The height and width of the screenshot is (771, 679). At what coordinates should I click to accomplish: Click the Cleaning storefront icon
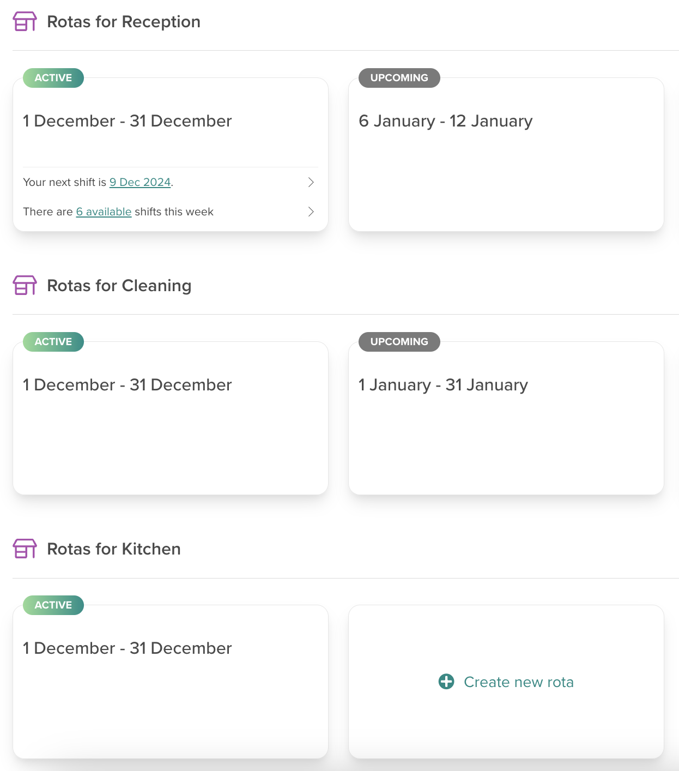pos(25,285)
